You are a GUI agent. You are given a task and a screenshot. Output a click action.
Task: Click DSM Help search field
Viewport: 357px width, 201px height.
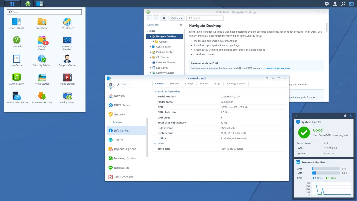(x=205, y=18)
